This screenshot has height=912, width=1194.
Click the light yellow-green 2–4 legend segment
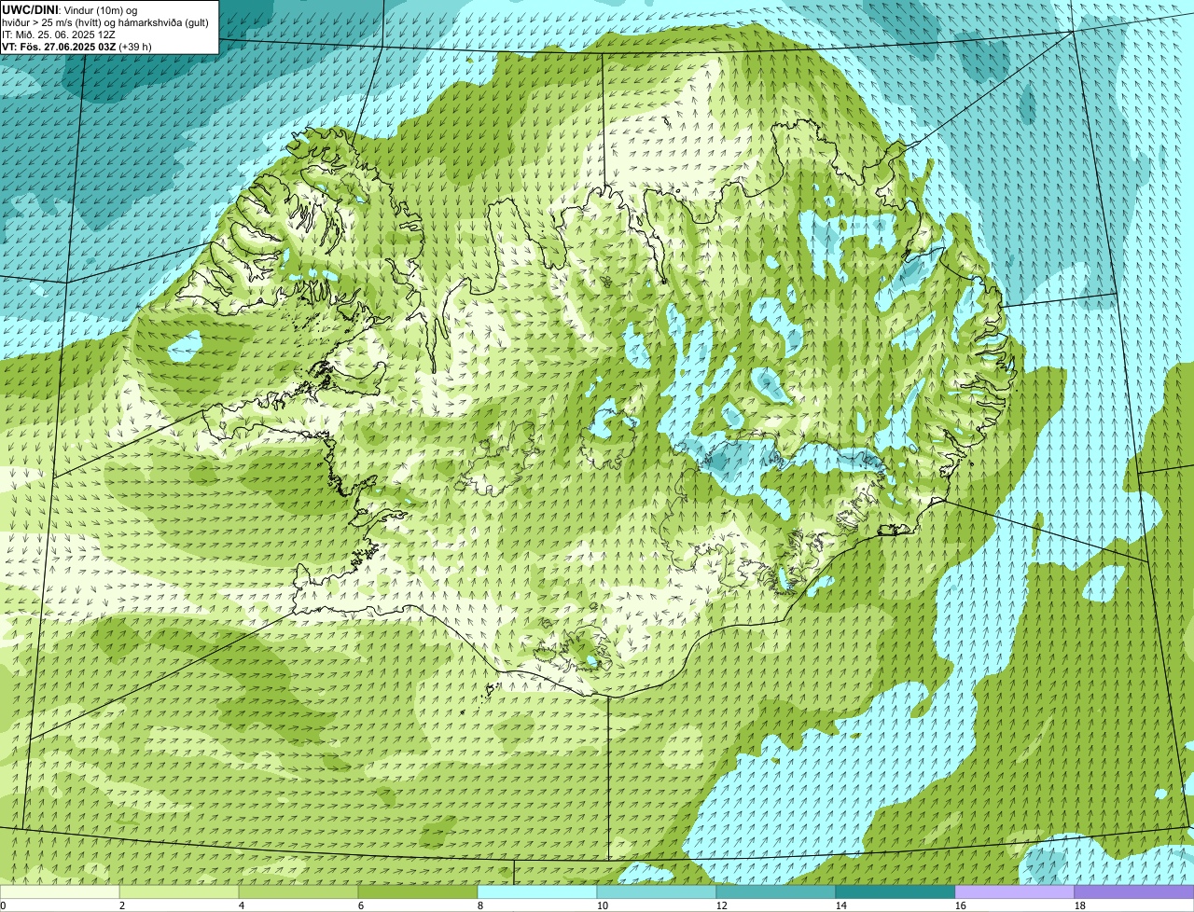[179, 891]
